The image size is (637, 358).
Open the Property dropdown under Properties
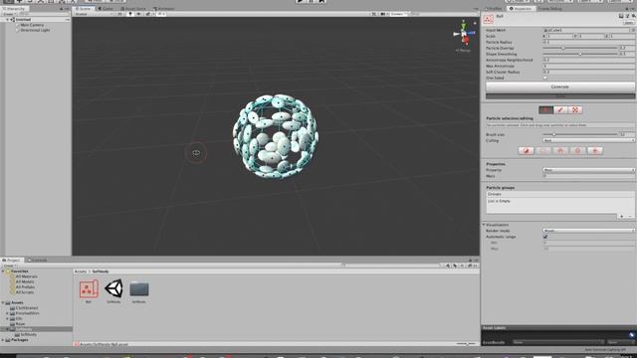(588, 170)
